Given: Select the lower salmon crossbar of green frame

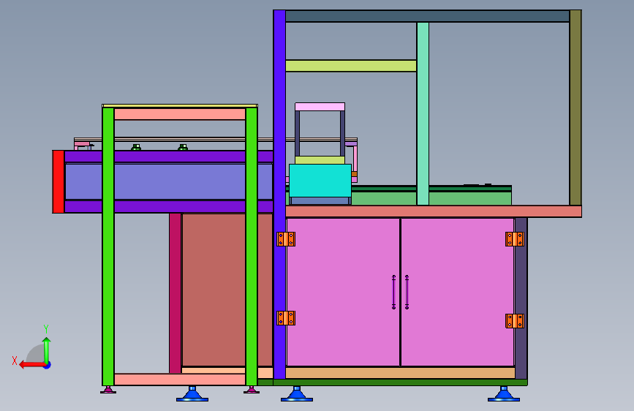Looking at the screenshot, I should click(180, 380).
